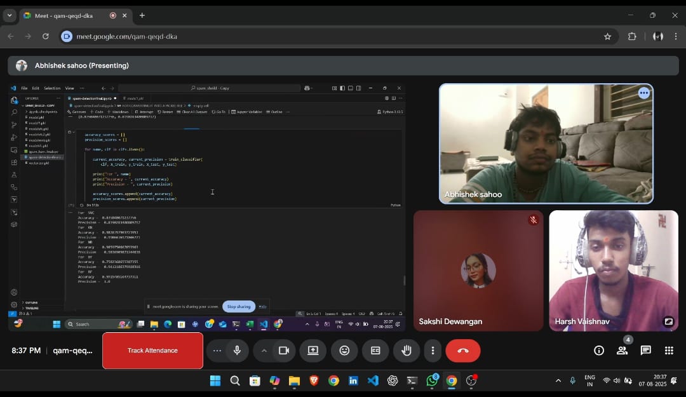The width and height of the screenshot is (686, 397).
Task: Open the in-call chat messages panel
Action: [645, 351]
